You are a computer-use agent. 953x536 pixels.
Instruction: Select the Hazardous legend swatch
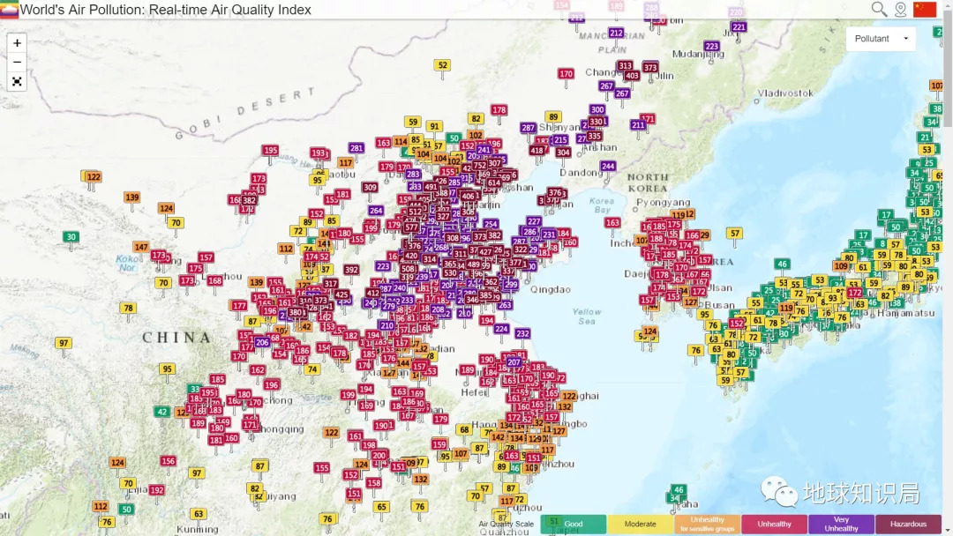tap(908, 524)
